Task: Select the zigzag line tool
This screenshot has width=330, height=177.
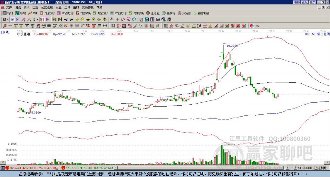Action: (141, 26)
